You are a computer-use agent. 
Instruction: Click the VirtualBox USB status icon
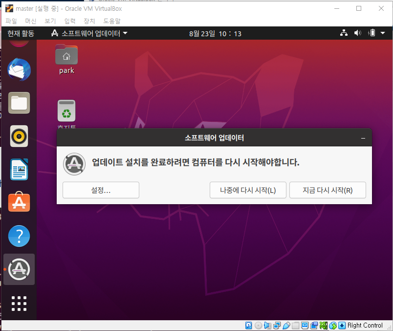click(x=286, y=326)
